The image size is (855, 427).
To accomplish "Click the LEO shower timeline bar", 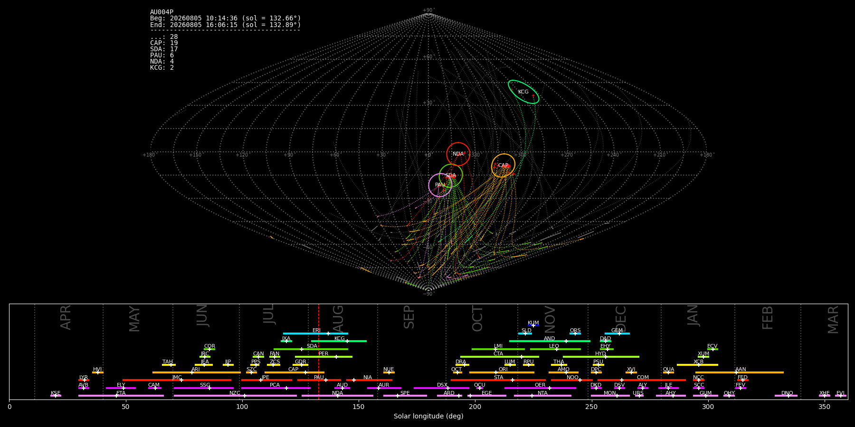I will 555,349.
